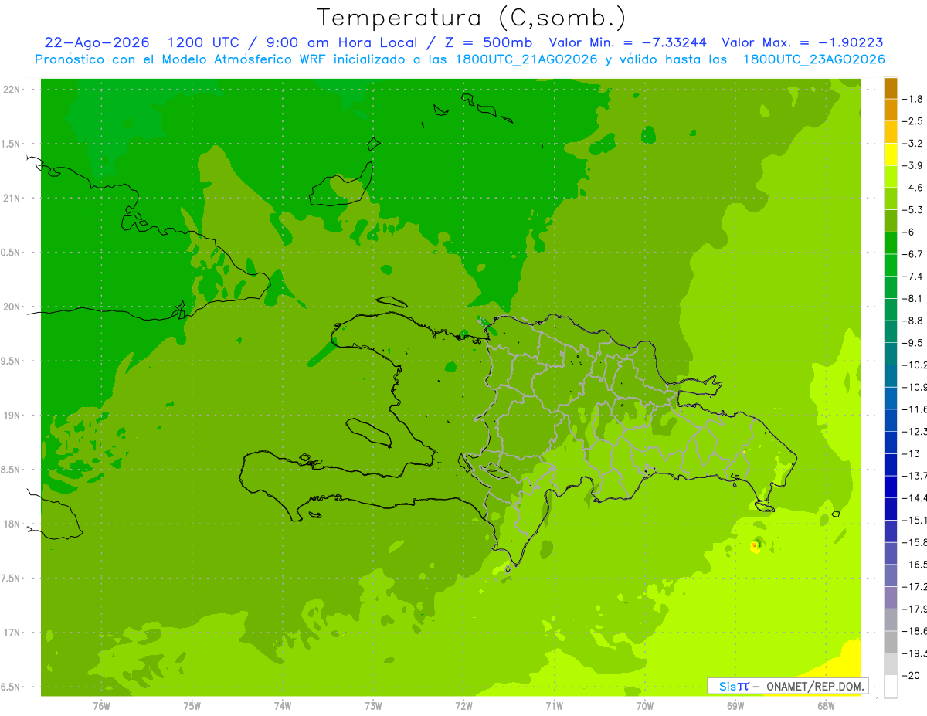
Task: Click the '-3.2' colorbar value
Action: click(912, 144)
